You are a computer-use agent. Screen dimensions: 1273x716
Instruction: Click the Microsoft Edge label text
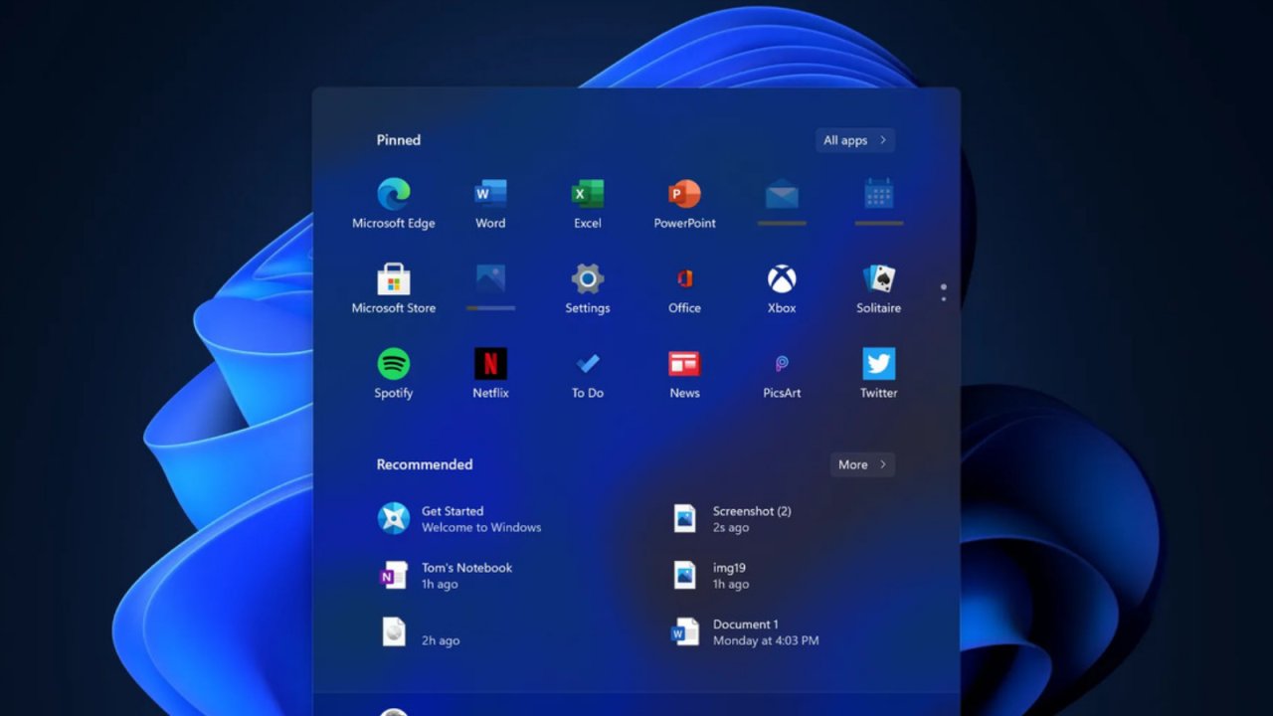[394, 224]
